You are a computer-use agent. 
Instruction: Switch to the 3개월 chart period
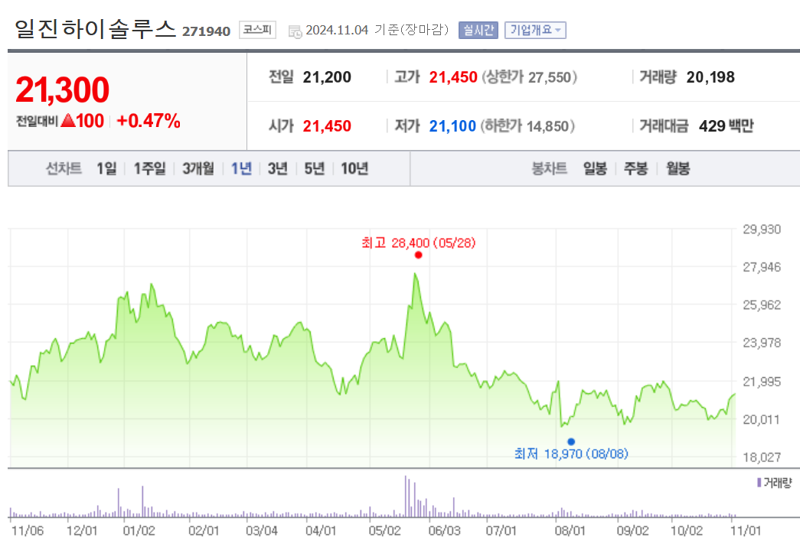(198, 168)
